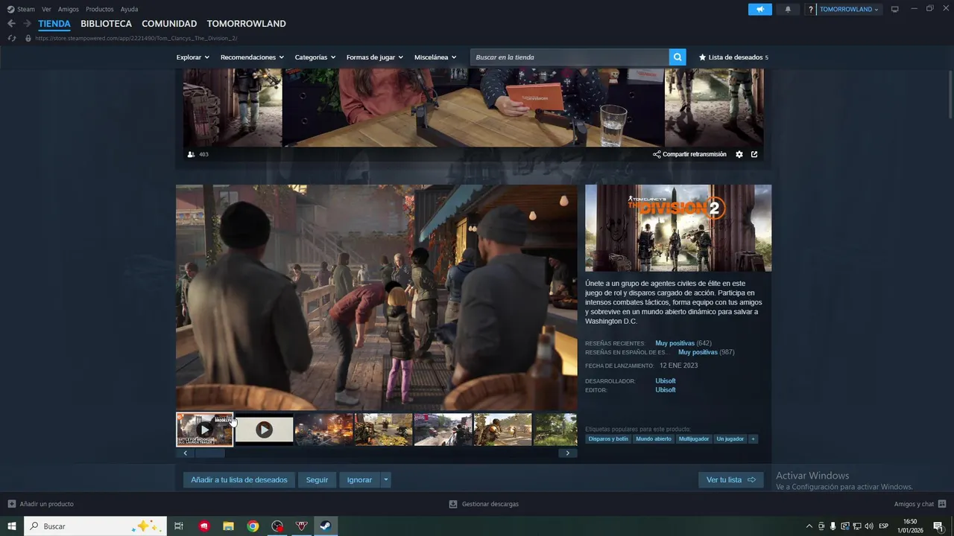This screenshot has width=954, height=536.
Task: Expand Formas de jugar dropdown
Action: point(374,57)
